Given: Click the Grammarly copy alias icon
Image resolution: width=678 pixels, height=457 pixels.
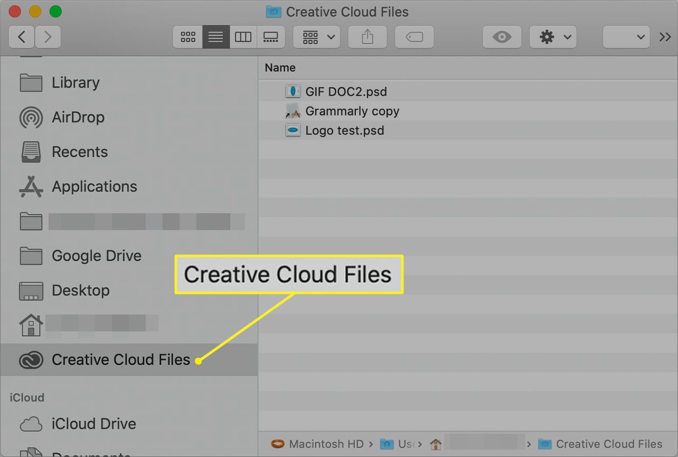Looking at the screenshot, I should coord(293,111).
